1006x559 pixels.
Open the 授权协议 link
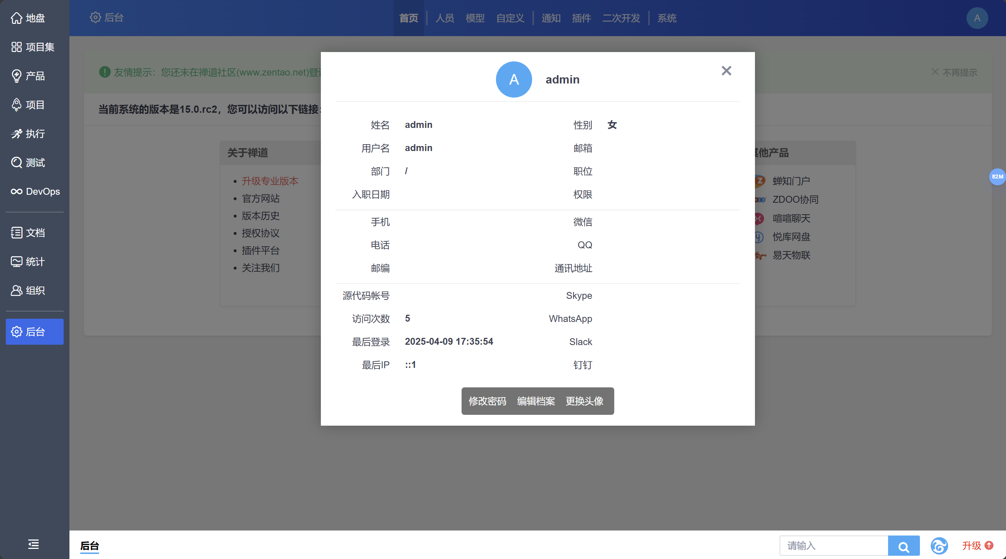click(260, 233)
